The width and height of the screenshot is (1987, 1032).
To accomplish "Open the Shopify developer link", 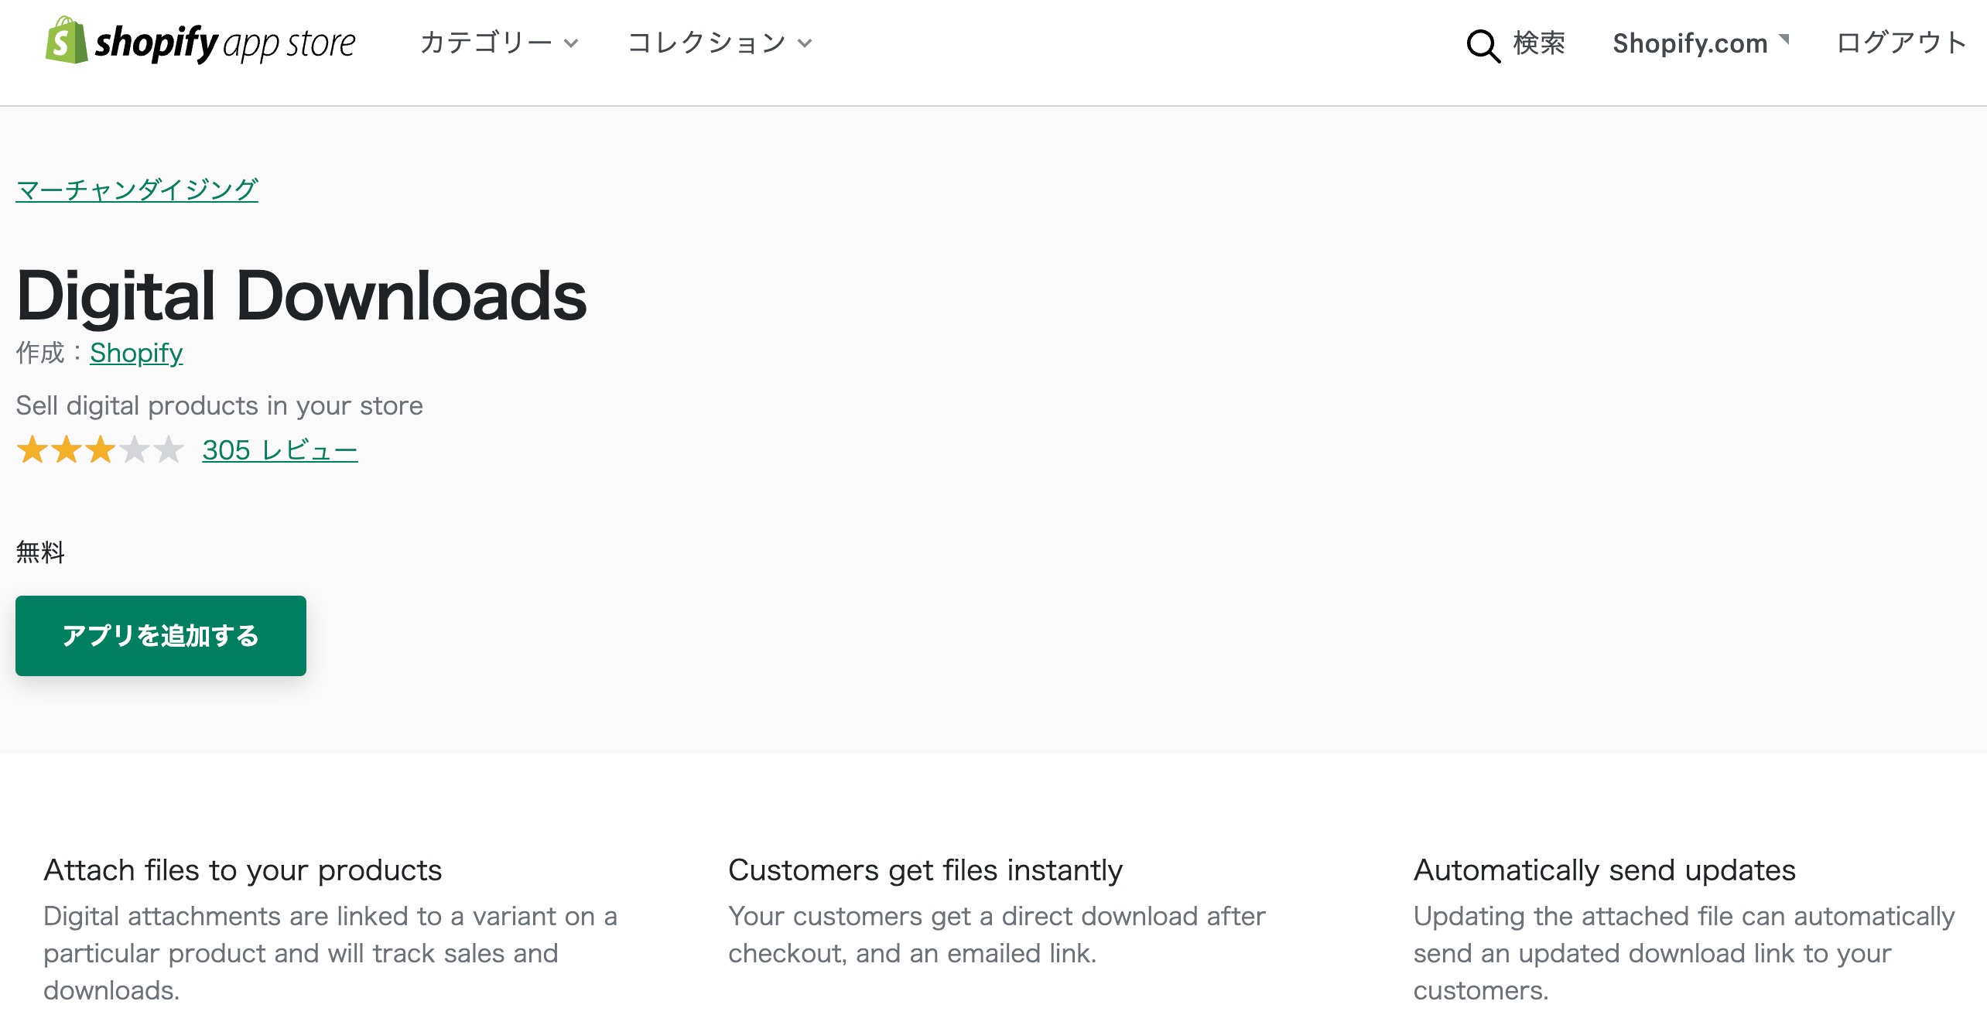I will 136,353.
